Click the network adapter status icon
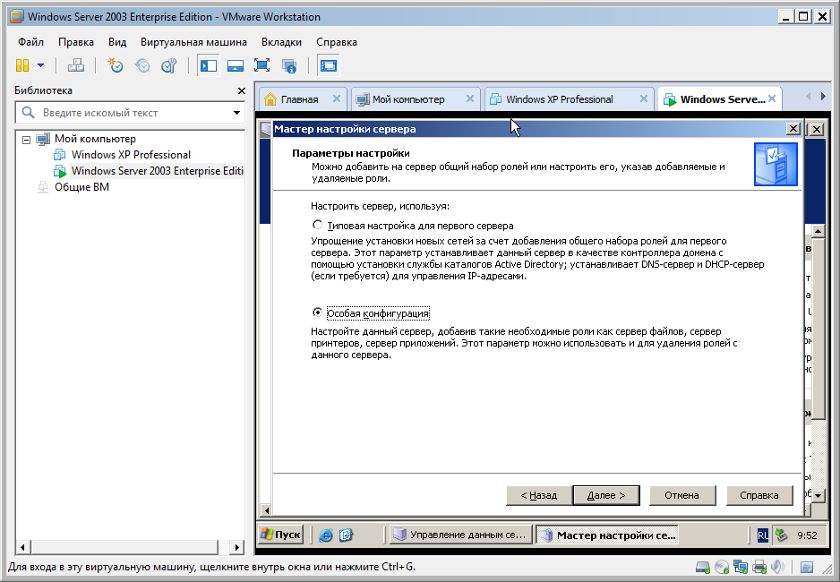This screenshot has height=582, width=840. coord(741,567)
